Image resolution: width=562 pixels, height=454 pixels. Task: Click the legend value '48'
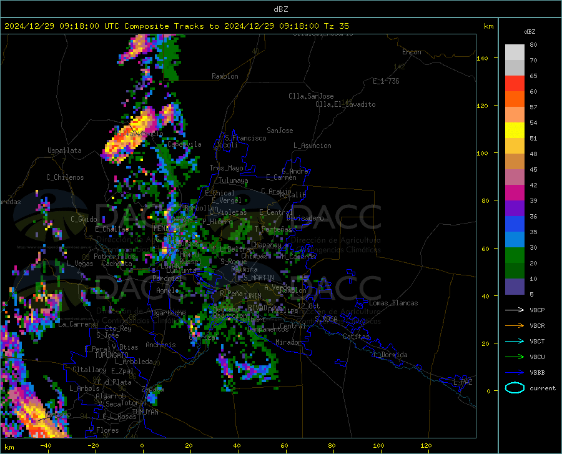click(533, 154)
